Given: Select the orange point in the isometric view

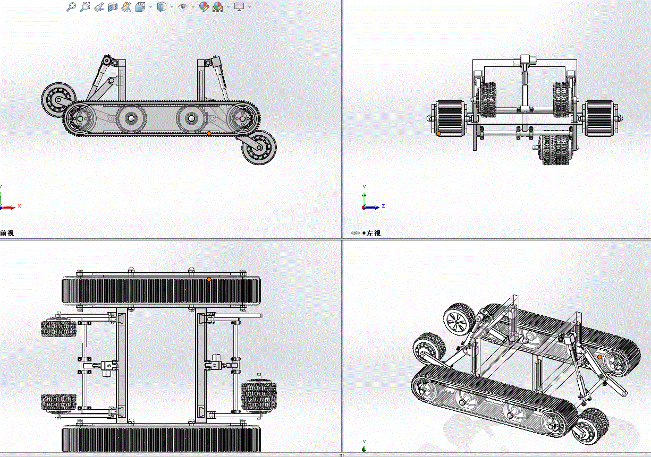Looking at the screenshot, I should coord(600,357).
